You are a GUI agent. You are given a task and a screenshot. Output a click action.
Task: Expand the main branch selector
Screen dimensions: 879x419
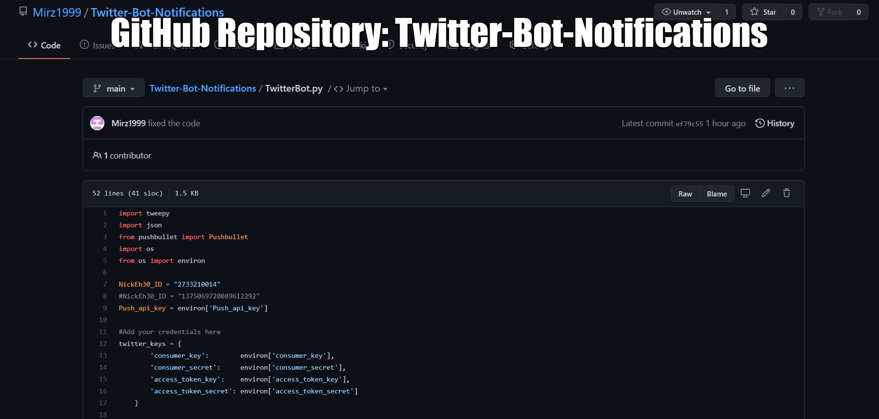point(114,88)
